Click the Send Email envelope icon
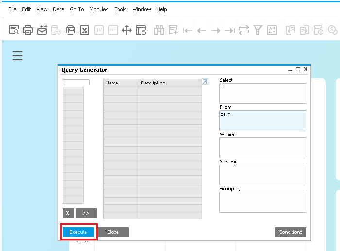Viewport: 340px width, 251px height. coord(42,30)
